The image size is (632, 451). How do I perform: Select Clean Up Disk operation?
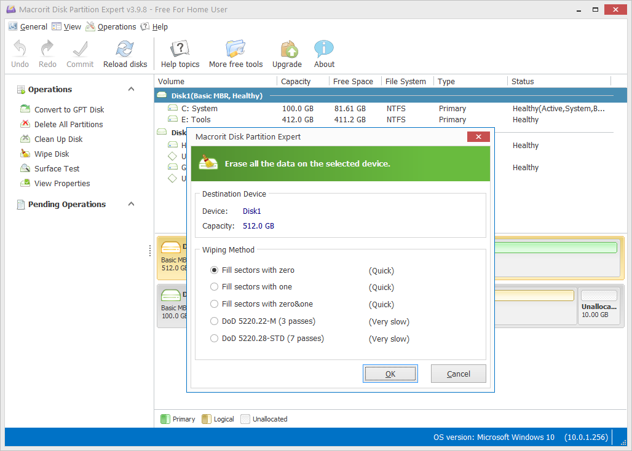click(58, 139)
